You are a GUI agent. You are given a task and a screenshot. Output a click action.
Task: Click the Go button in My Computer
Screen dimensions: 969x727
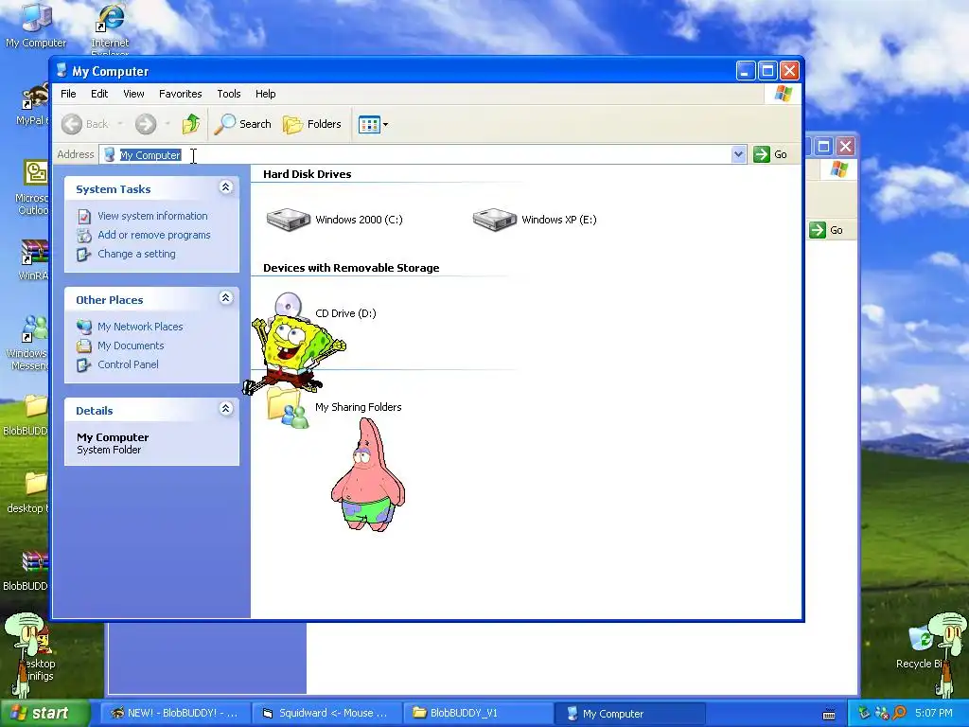coord(770,154)
